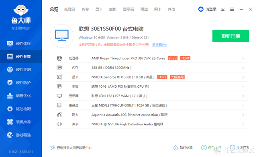Click 请登录 to sign in

211,9
